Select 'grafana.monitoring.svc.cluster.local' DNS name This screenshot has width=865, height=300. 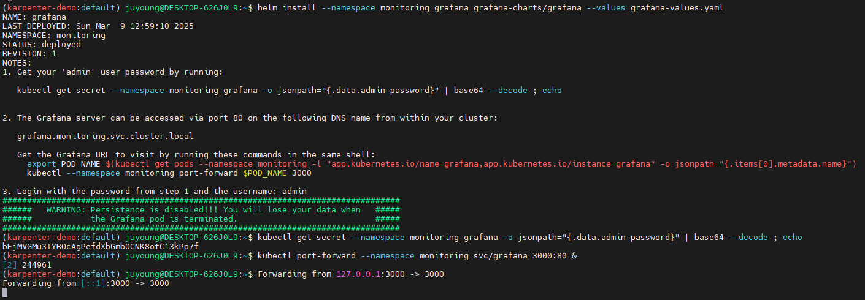click(106, 137)
